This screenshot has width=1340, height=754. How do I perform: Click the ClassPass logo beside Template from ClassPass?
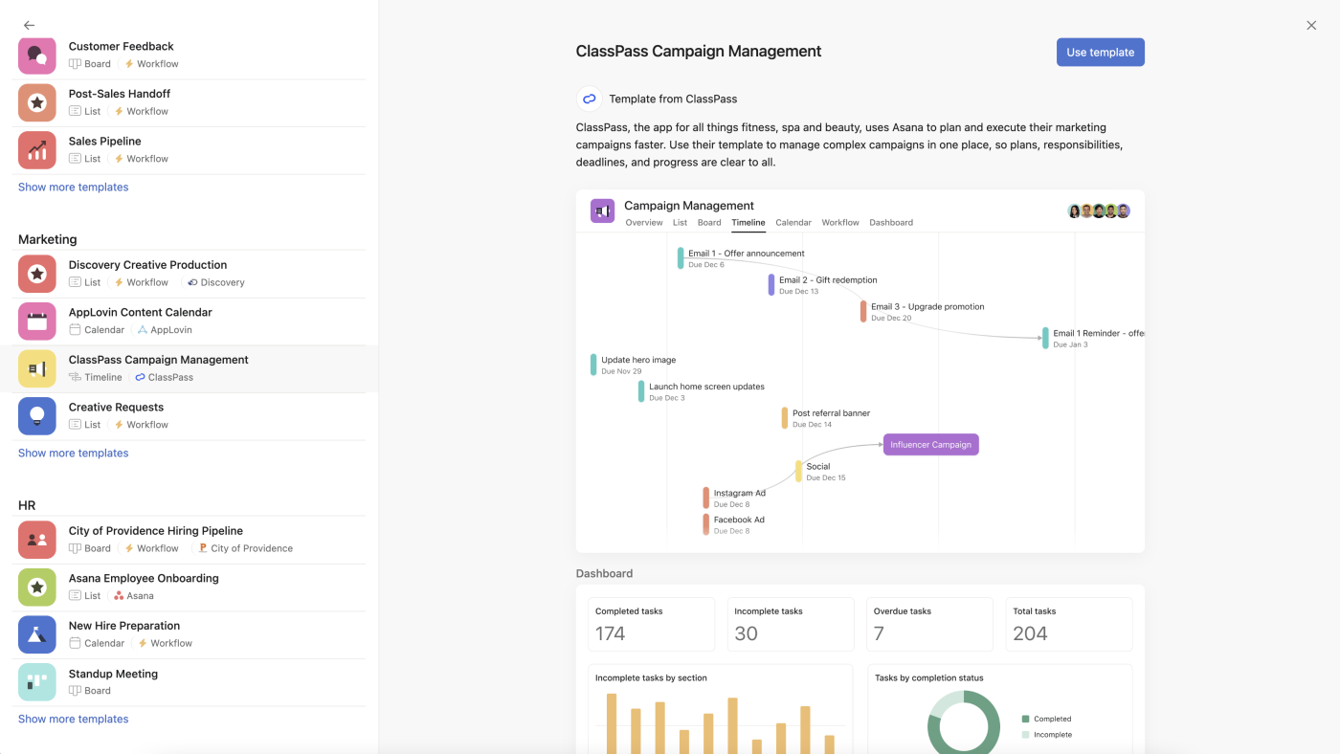[x=590, y=99]
